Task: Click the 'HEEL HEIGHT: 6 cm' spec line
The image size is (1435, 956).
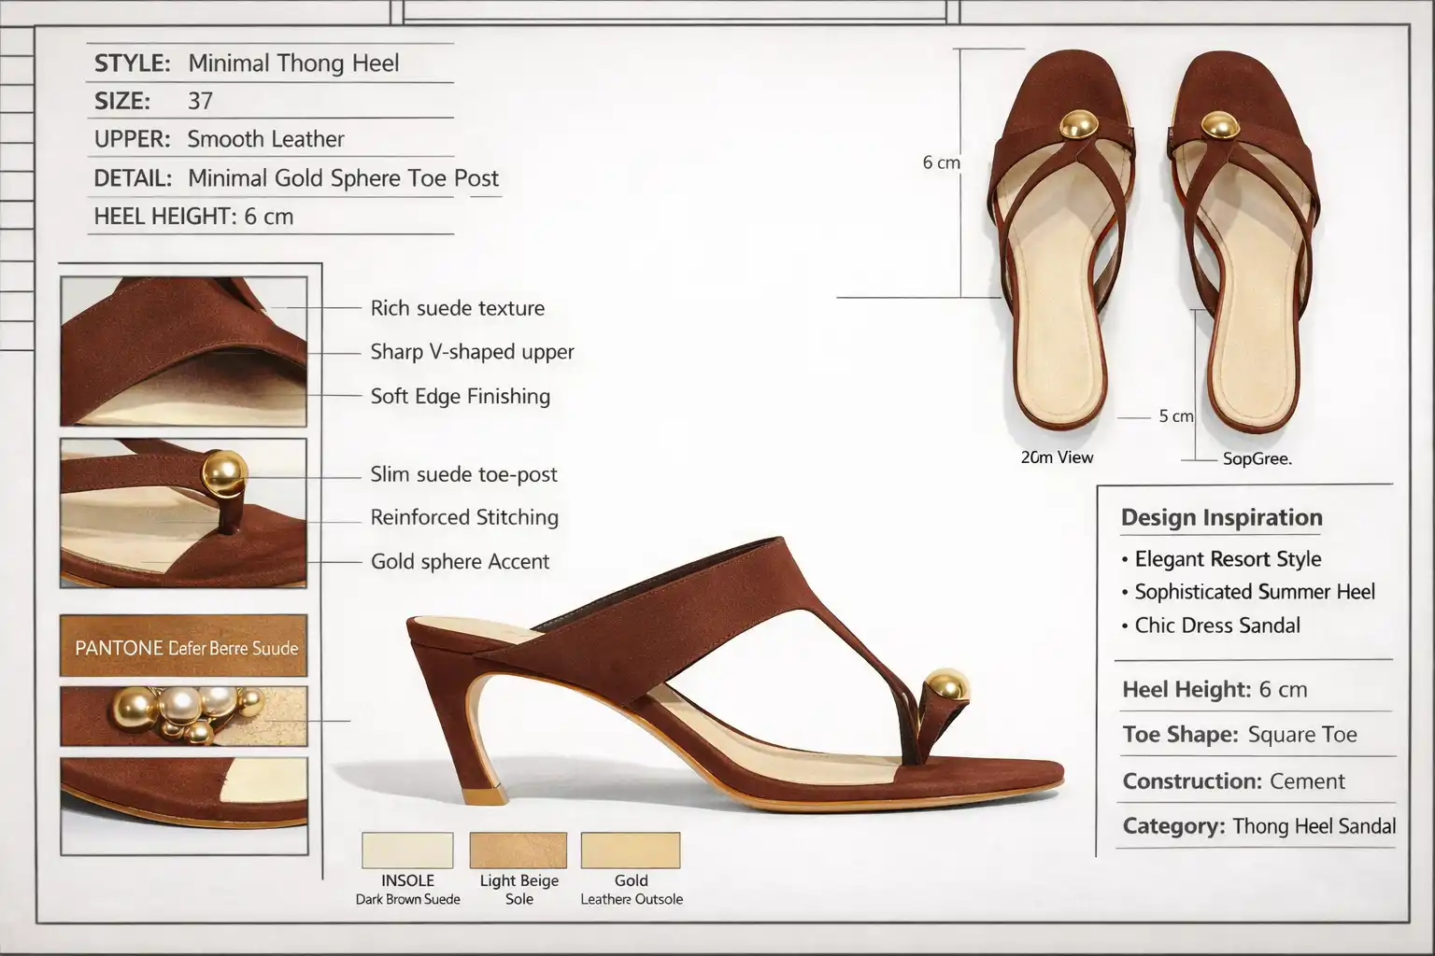Action: (192, 218)
